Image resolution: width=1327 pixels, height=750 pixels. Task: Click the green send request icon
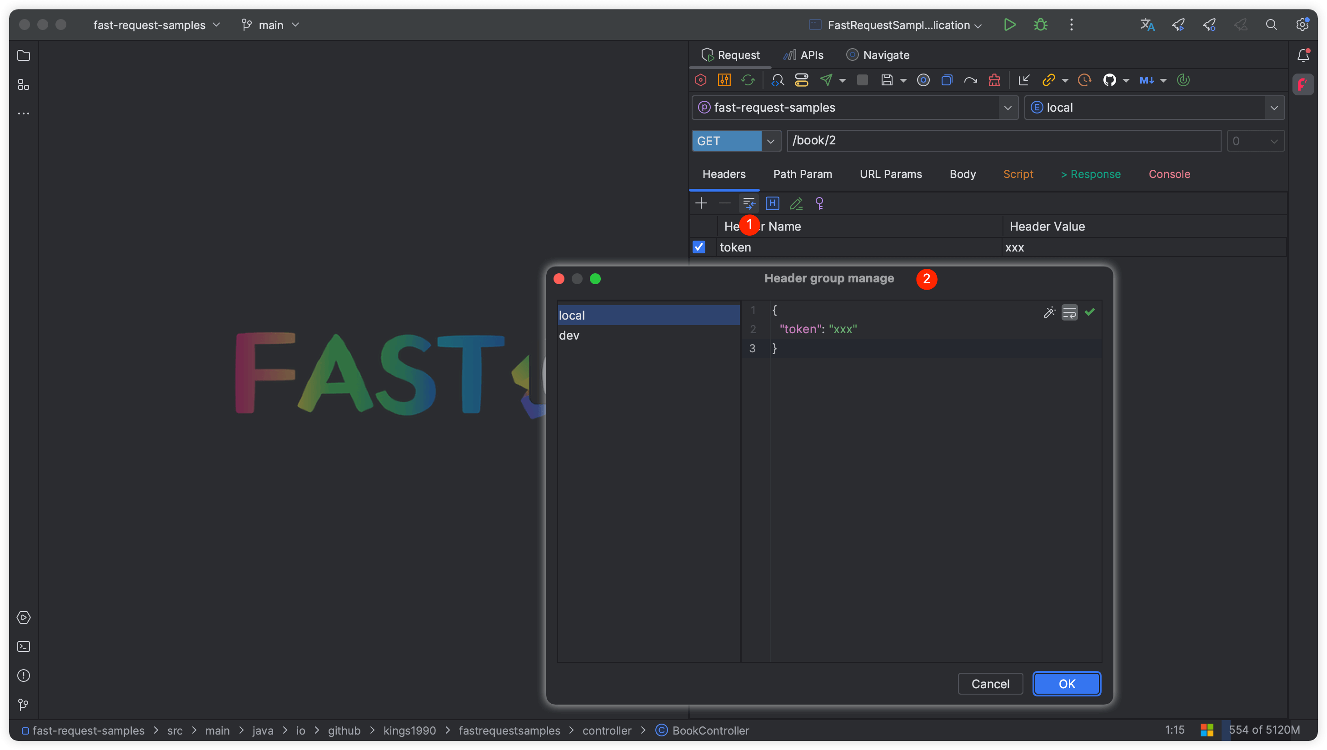tap(826, 80)
